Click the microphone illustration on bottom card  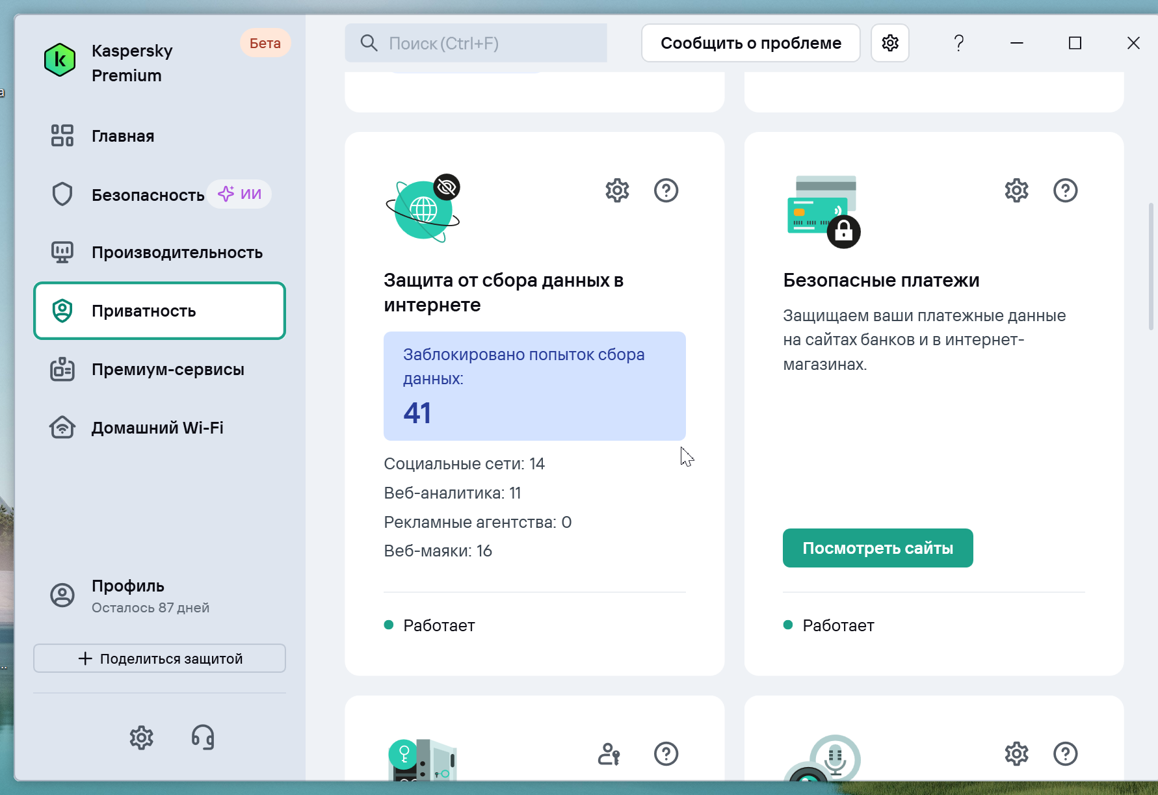[x=823, y=757]
